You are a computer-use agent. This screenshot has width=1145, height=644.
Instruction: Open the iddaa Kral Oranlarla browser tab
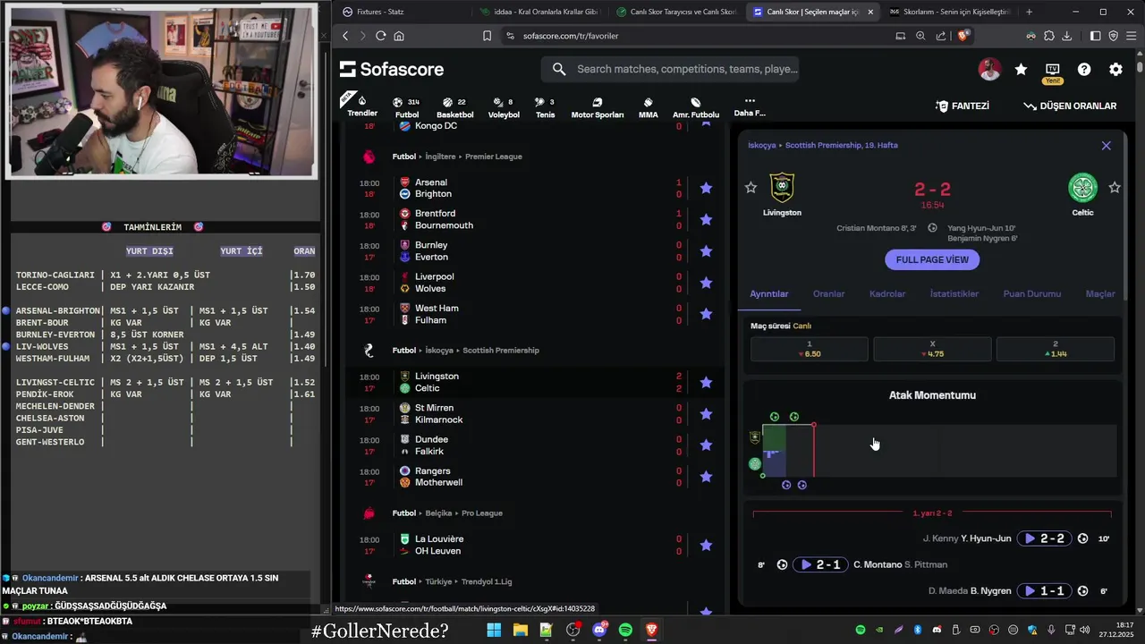pos(539,12)
